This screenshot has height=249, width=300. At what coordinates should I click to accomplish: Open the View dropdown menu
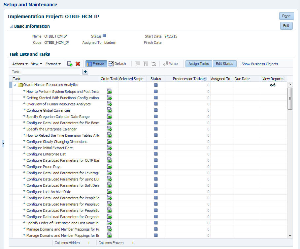coord(35,64)
